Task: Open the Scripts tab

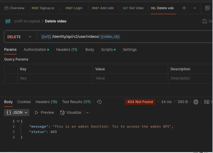Action: pyautogui.click(x=108, y=50)
